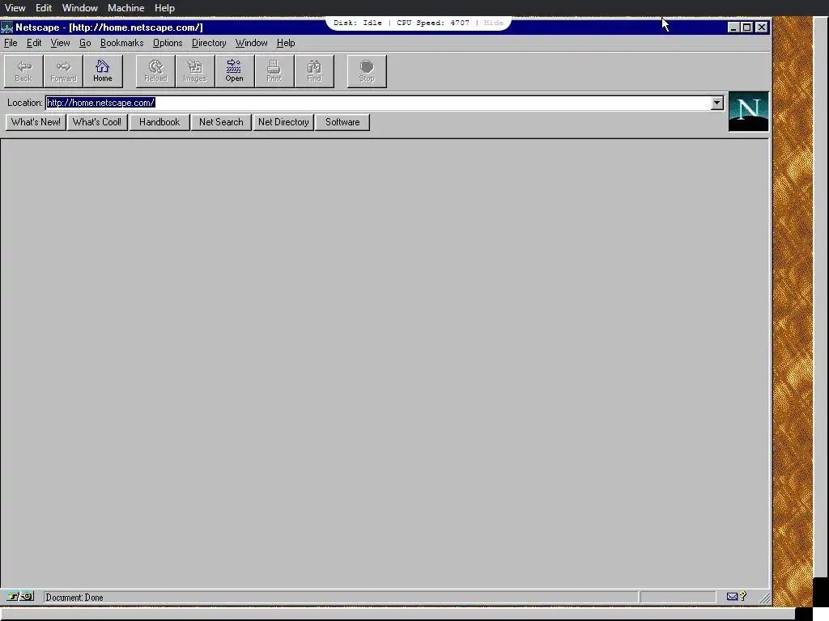
Task: Reload the current page
Action: (x=155, y=71)
